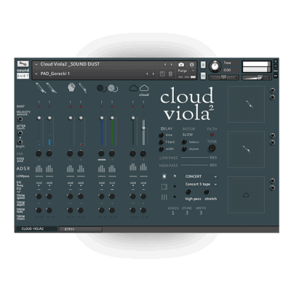The width and height of the screenshot is (291, 291).
Task: Switch to the RTFM tab
Action: tap(81, 229)
